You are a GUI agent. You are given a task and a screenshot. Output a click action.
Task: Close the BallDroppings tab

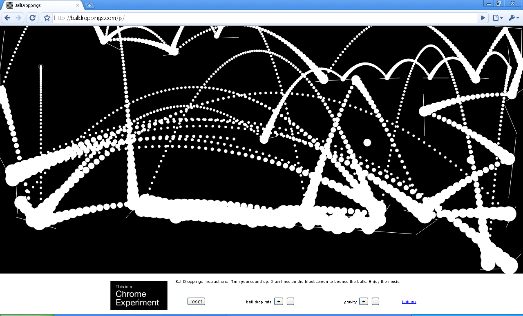click(78, 5)
